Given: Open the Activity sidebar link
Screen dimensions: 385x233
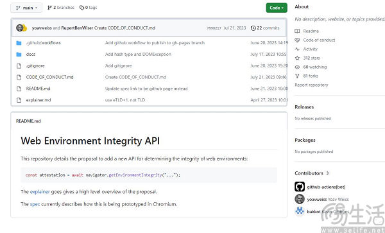Looking at the screenshot, I should pyautogui.click(x=310, y=49).
